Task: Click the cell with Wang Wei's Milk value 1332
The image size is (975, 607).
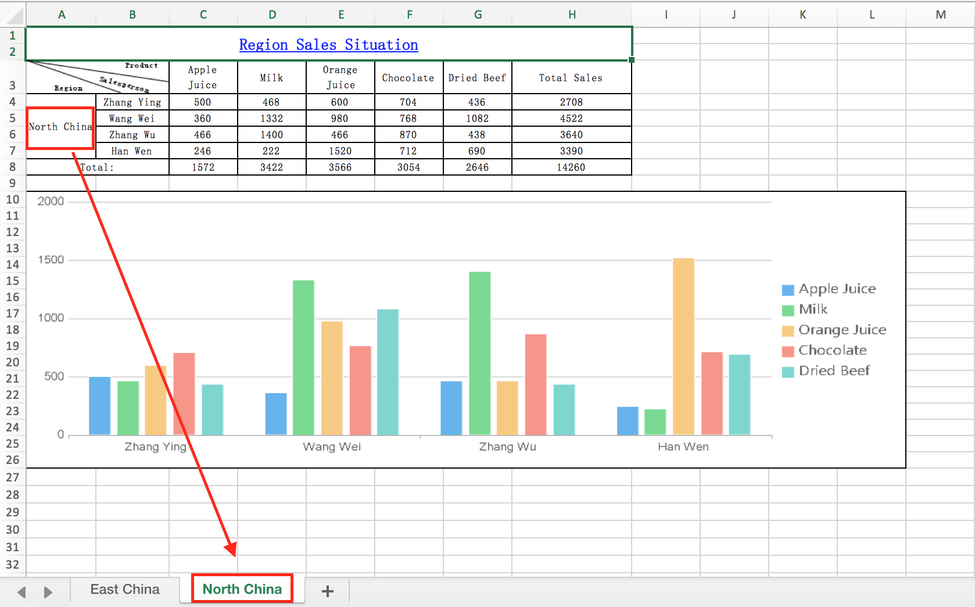Action: tap(271, 118)
